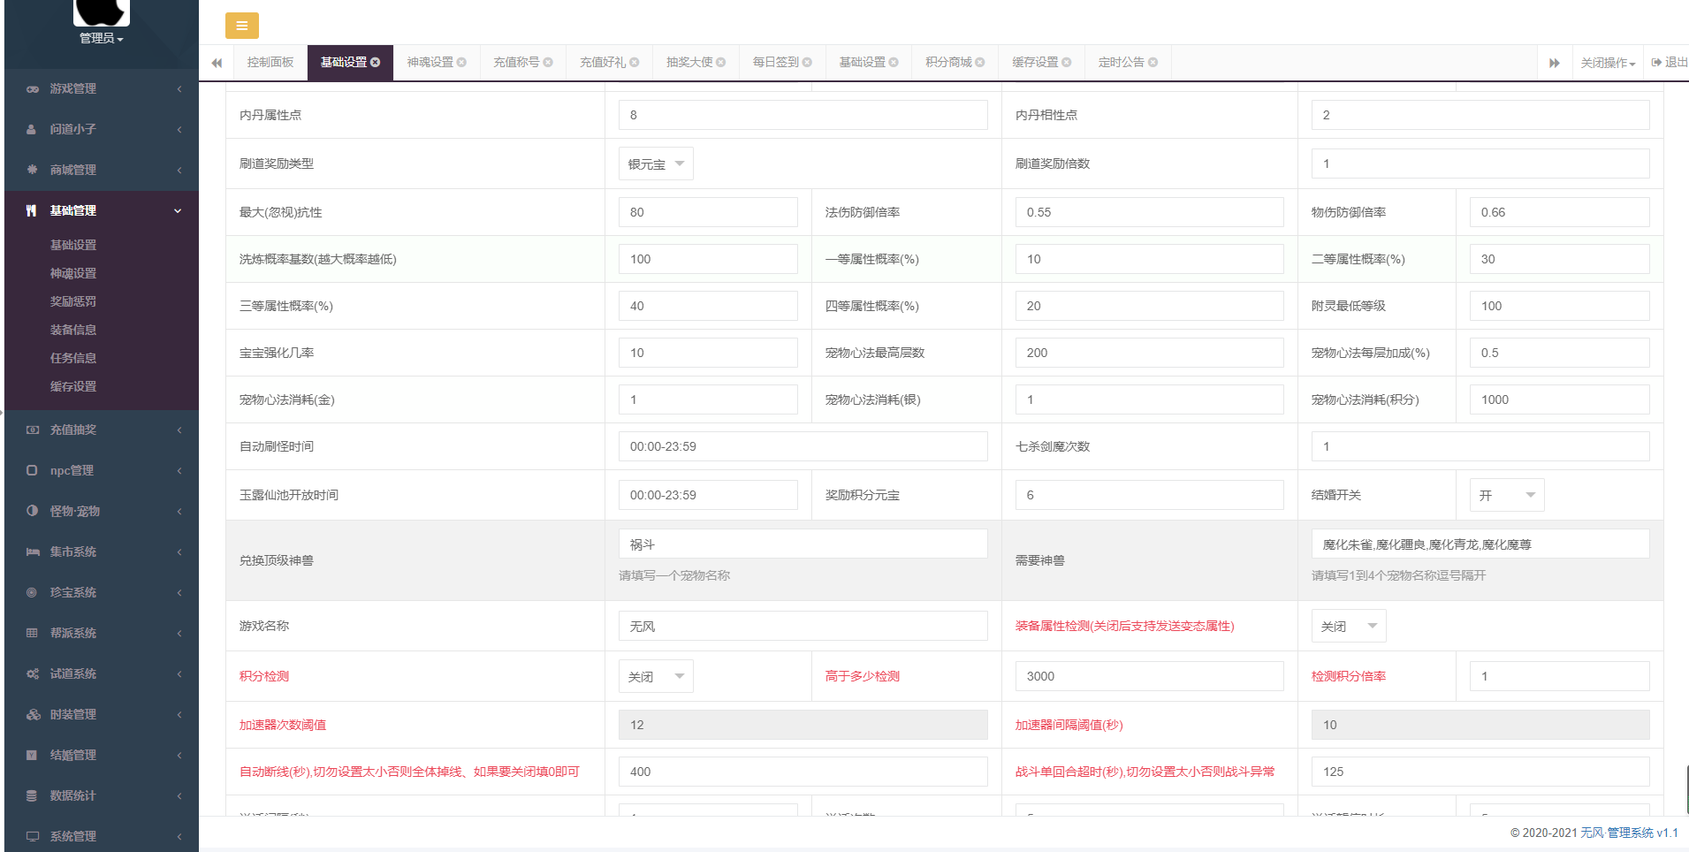Close the 充值称号 tab via its x icon
The width and height of the screenshot is (1689, 852).
click(548, 62)
